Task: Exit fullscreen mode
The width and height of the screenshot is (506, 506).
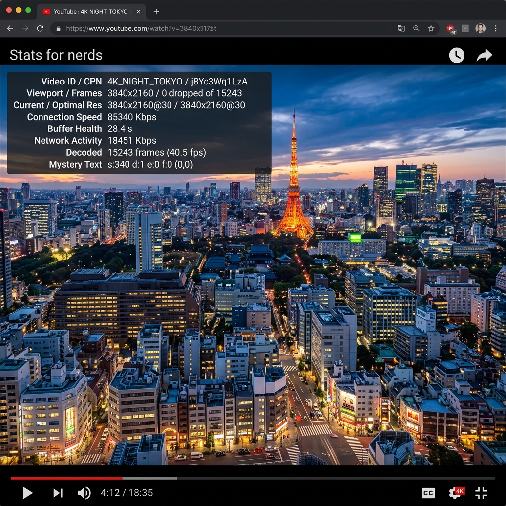Action: tap(481, 493)
